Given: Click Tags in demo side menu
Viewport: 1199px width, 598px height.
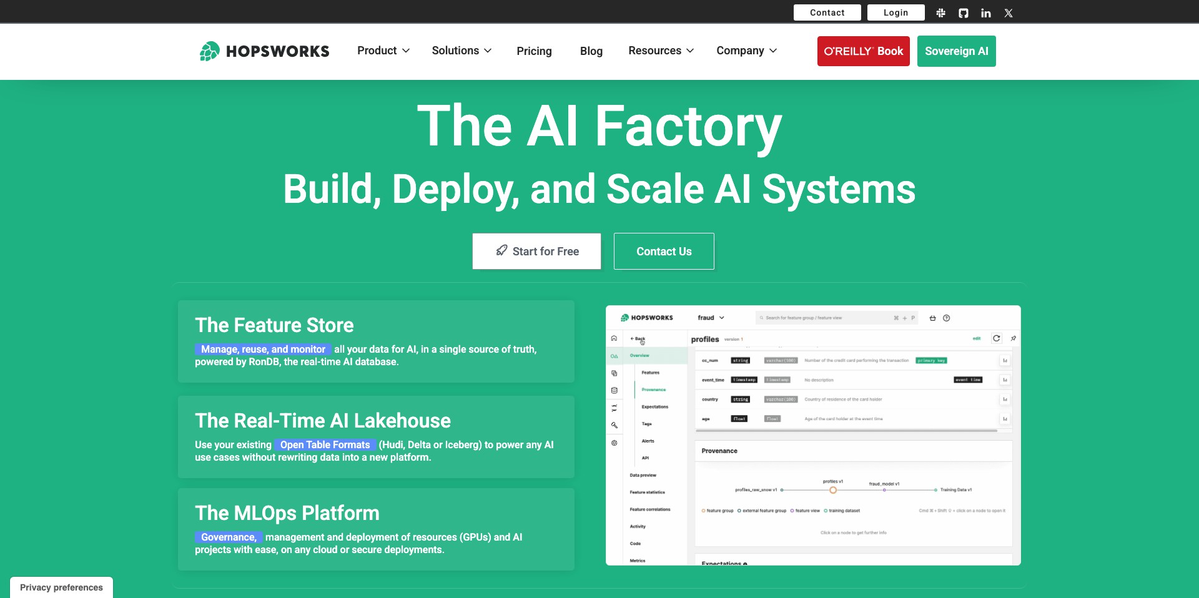Looking at the screenshot, I should (647, 424).
